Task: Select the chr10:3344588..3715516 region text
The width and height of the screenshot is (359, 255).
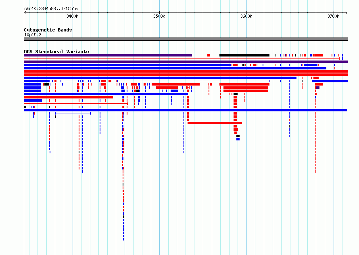Action: [51, 9]
